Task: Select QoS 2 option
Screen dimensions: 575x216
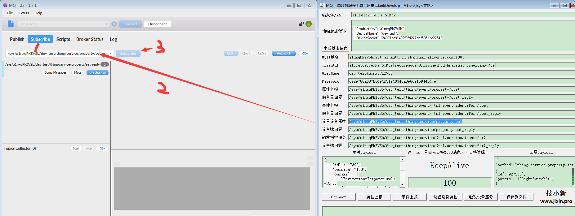Action: click(x=262, y=54)
